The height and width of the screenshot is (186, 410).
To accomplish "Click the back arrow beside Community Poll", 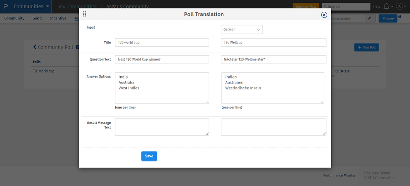I will point(35,47).
